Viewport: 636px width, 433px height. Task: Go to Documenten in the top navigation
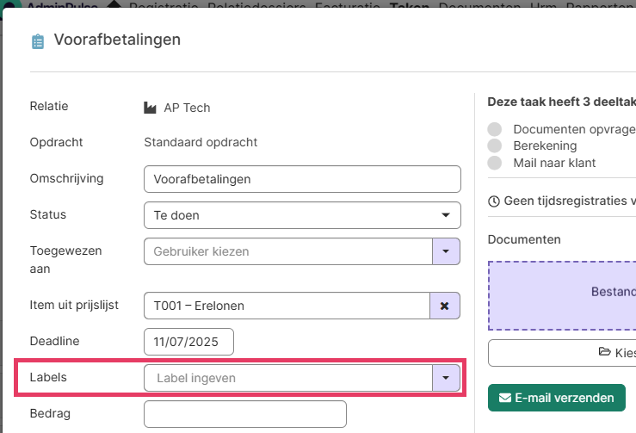coord(479,6)
